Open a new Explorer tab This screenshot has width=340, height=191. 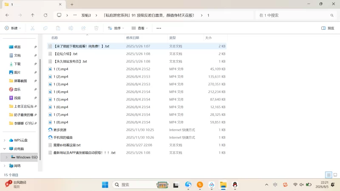(x=72, y=4)
